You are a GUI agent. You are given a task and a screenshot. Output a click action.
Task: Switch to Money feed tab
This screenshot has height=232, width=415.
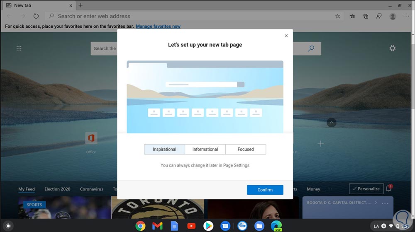(313, 189)
